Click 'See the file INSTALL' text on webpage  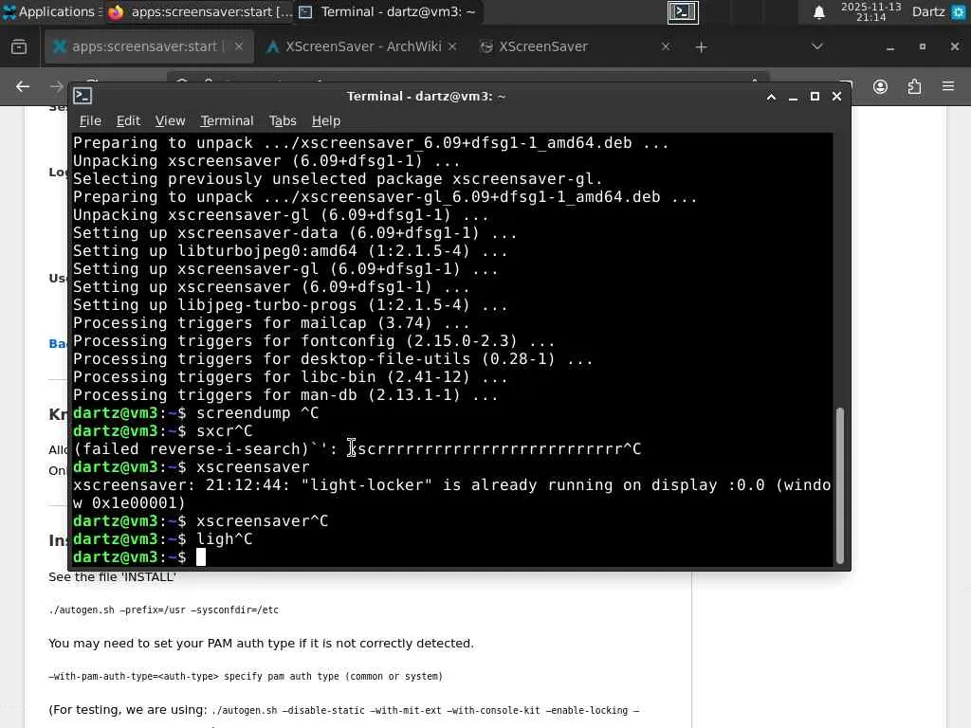112,577
